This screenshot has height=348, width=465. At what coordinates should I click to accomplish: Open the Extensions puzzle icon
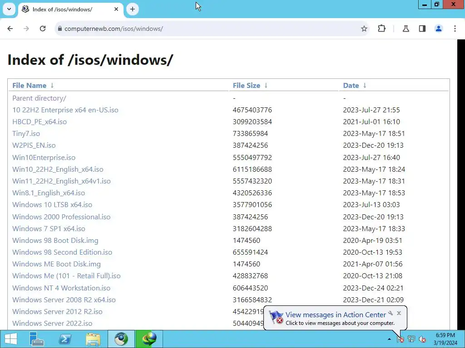381,29
